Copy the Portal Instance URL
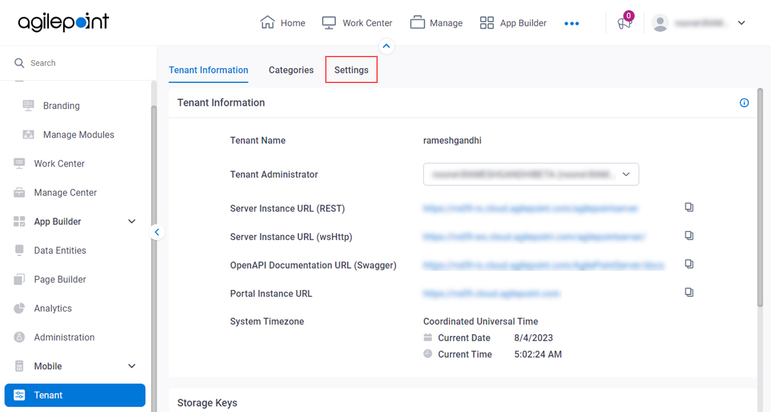The width and height of the screenshot is (771, 412). coord(689,292)
